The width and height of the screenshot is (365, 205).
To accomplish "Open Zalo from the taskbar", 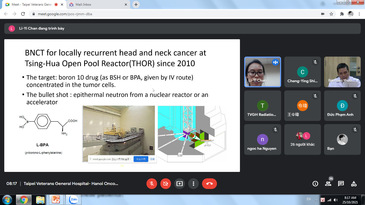I will tap(73, 200).
